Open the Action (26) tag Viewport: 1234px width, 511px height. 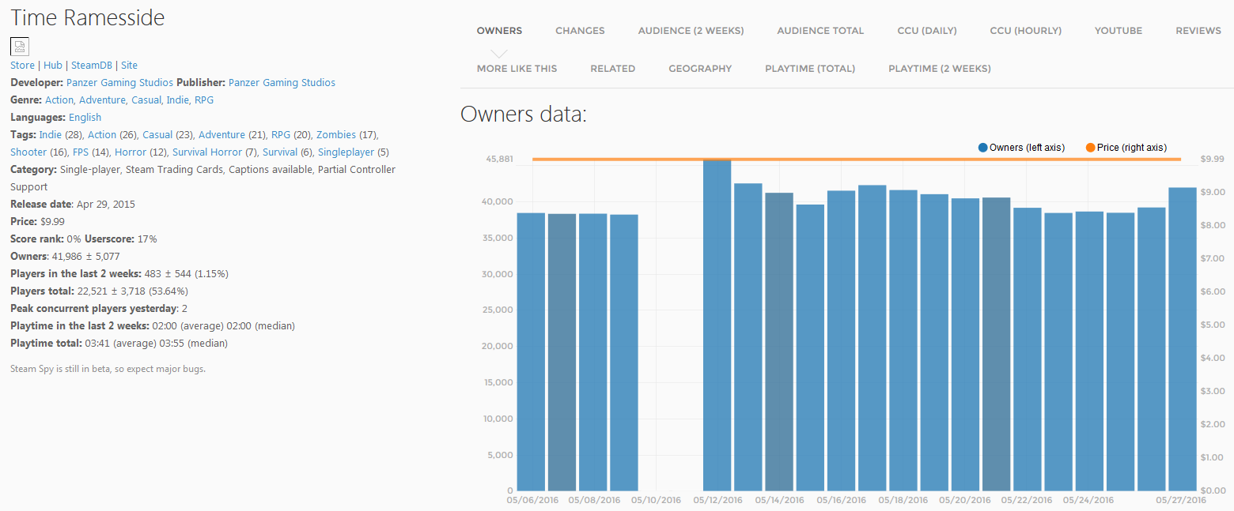click(102, 135)
